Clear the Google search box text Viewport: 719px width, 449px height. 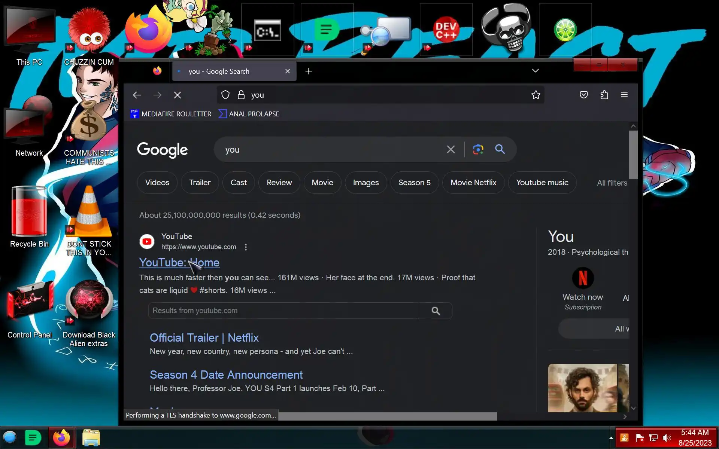(450, 150)
